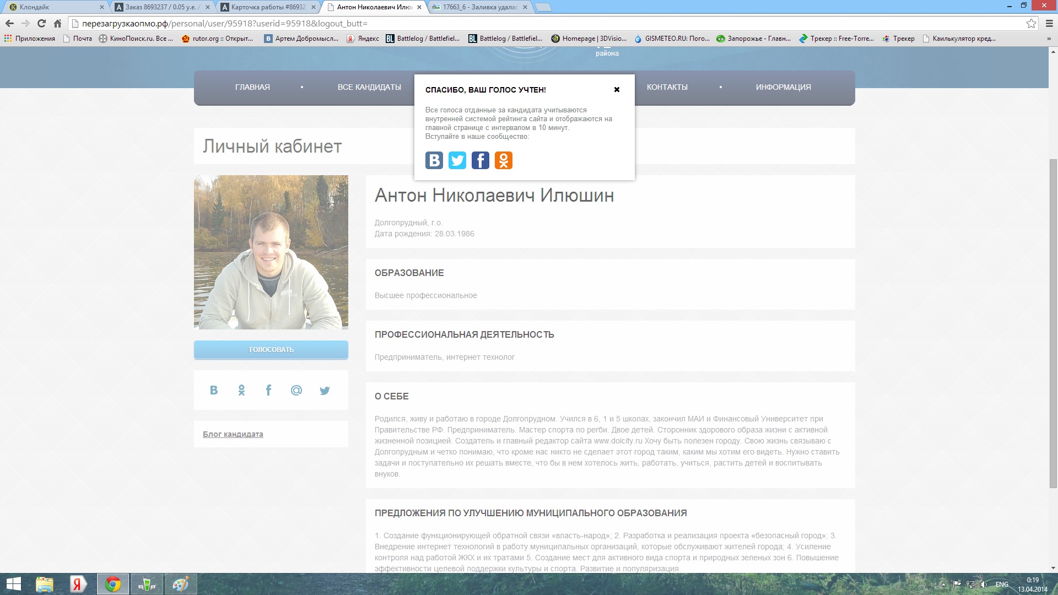Click Odnoklassniki icon in vote popup

[x=503, y=160]
